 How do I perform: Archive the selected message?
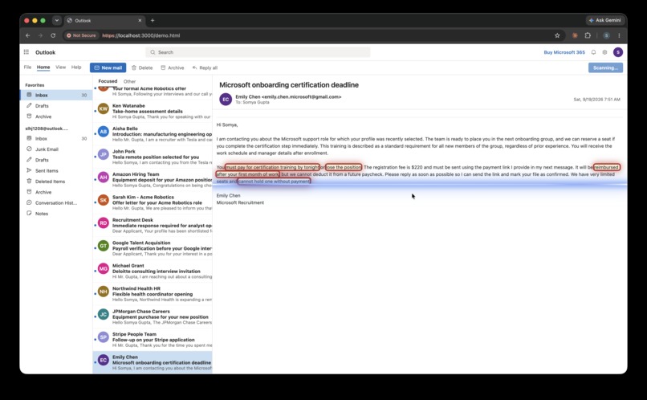[173, 67]
